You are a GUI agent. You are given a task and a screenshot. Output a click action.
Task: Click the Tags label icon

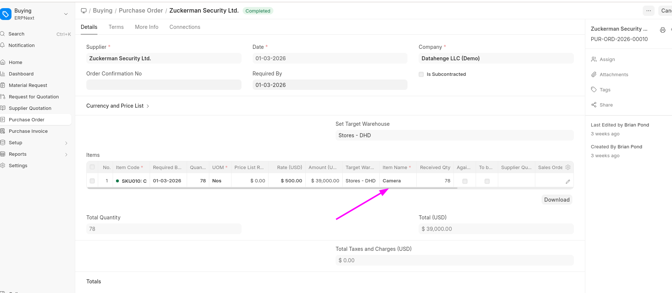click(594, 90)
